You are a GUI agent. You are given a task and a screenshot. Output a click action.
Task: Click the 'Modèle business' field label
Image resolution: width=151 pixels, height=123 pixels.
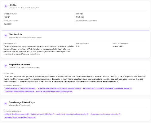tap(82, 43)
